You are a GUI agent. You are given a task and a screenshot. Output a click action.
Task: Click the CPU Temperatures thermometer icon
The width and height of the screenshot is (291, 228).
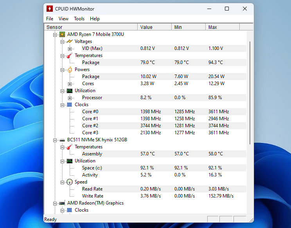tap(69, 55)
